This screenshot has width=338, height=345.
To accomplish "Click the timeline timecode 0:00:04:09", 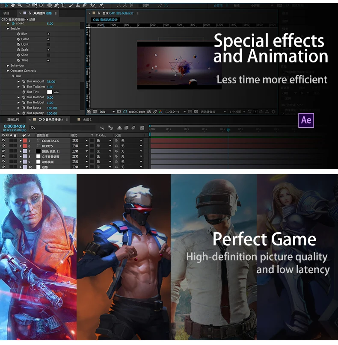I will 15,126.
